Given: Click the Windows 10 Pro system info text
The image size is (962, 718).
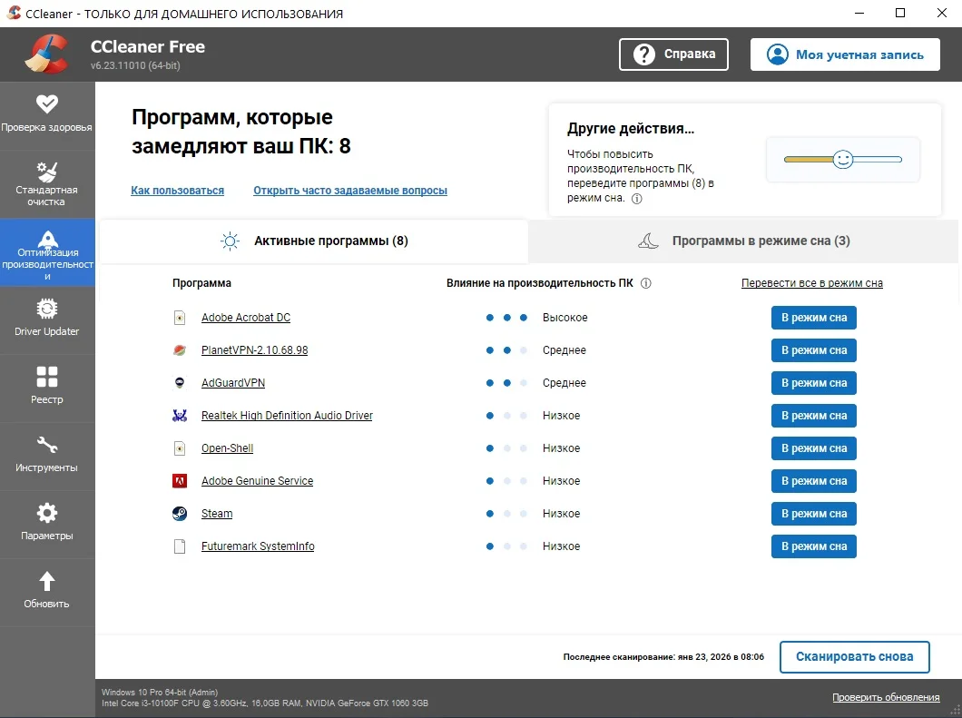Looking at the screenshot, I should [160, 693].
